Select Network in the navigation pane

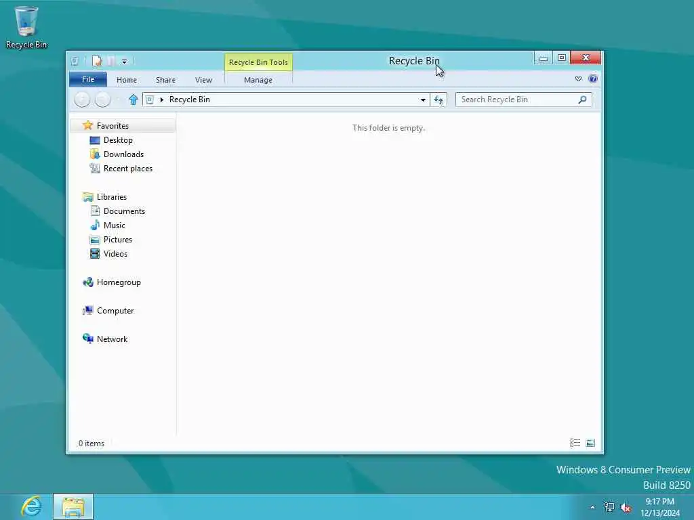click(x=112, y=339)
